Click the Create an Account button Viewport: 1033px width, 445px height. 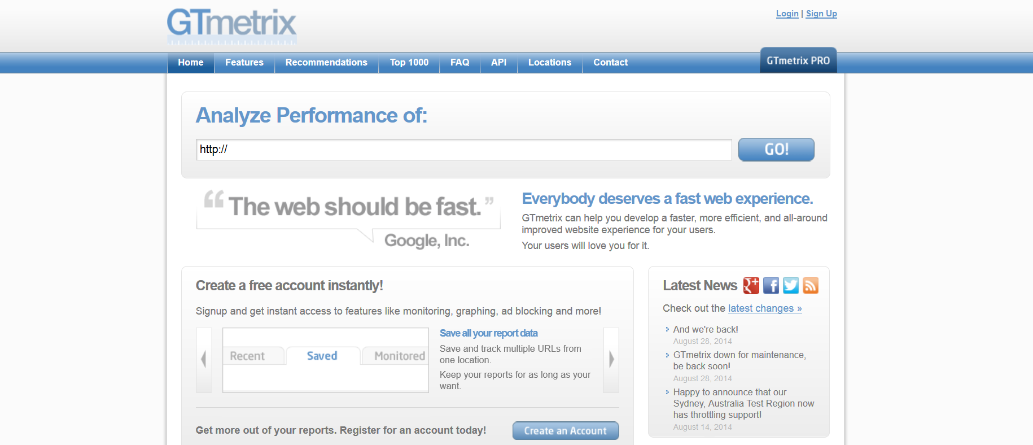click(x=566, y=431)
